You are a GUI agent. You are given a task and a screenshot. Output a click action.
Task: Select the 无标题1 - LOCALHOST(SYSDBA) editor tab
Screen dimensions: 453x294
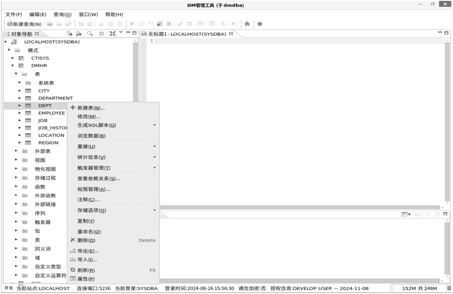tap(187, 34)
